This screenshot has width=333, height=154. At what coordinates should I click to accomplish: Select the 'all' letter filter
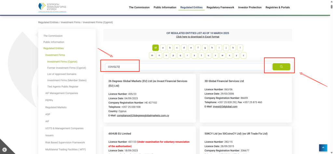[x=155, y=48]
